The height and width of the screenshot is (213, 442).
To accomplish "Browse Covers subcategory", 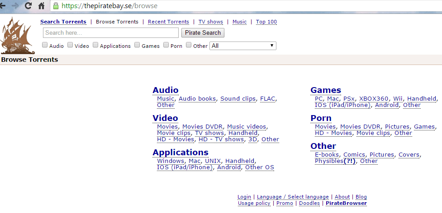I will pyautogui.click(x=409, y=155).
